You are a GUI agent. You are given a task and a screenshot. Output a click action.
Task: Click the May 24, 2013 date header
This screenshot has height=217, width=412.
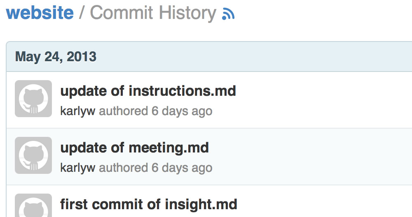[56, 56]
